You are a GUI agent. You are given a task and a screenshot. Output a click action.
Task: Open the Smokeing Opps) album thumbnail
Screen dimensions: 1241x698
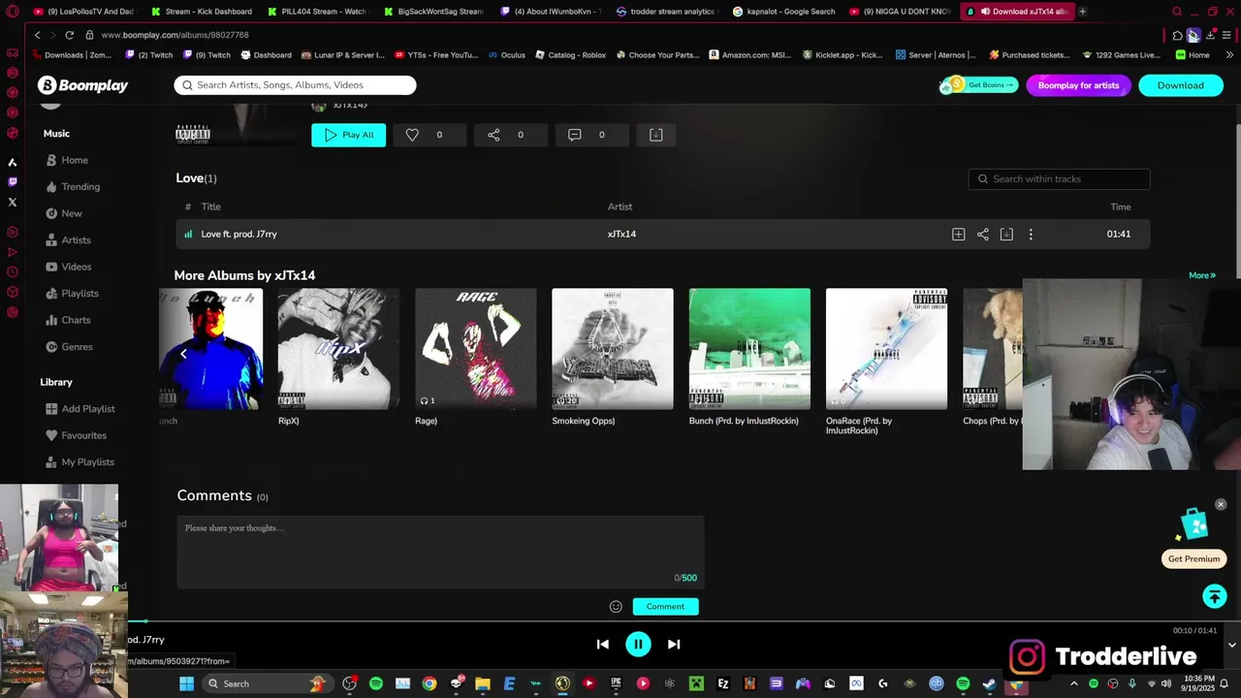tap(612, 348)
